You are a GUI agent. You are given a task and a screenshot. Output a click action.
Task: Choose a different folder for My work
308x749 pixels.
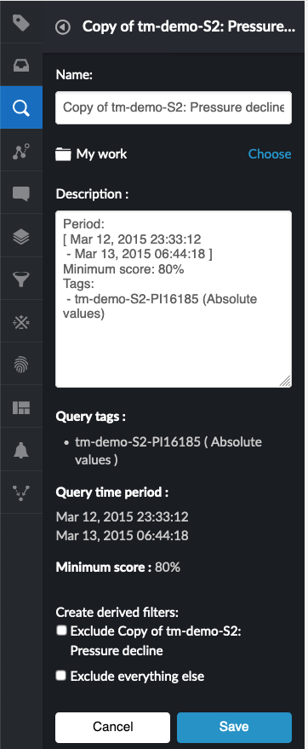[270, 154]
